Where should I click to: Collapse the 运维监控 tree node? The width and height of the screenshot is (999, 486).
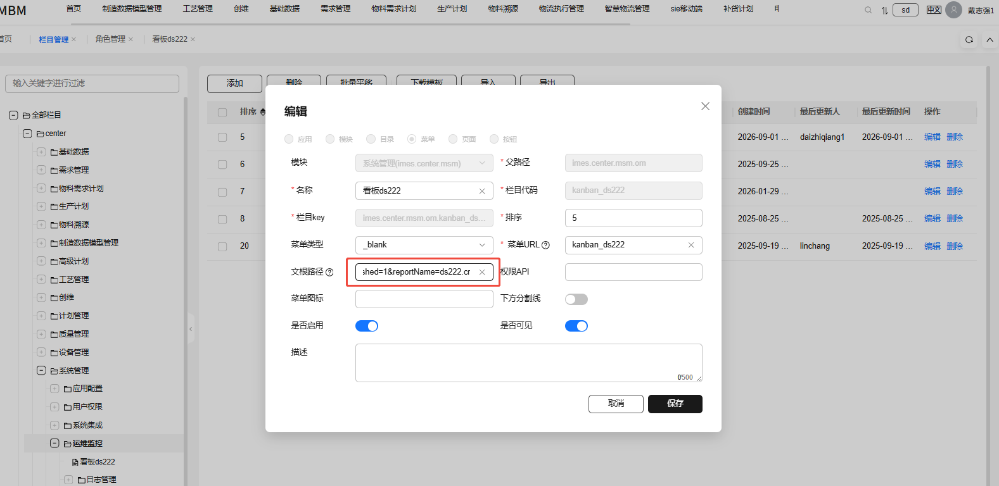(x=54, y=444)
